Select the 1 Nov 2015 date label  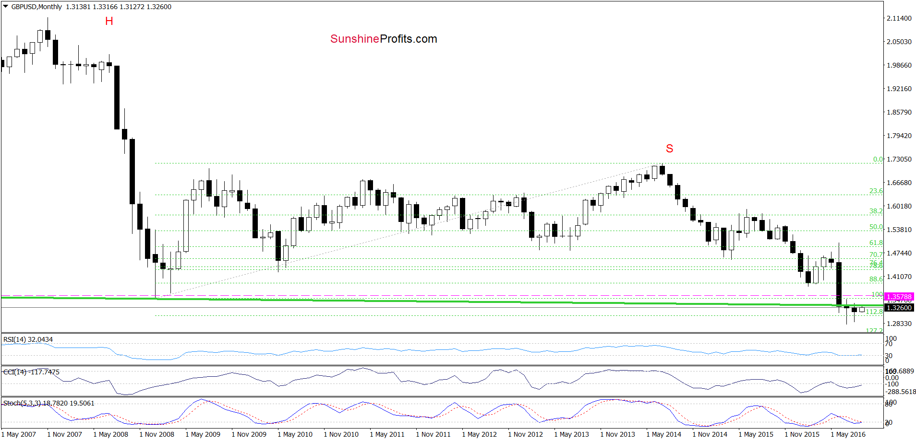802,434
